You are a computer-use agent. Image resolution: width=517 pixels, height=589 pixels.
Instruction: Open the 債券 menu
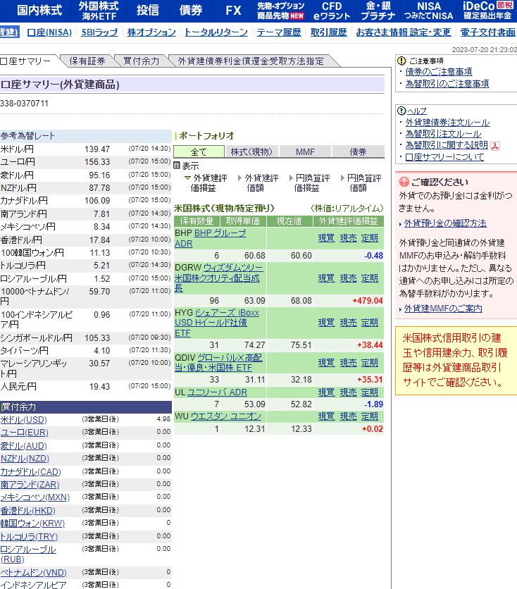[191, 11]
